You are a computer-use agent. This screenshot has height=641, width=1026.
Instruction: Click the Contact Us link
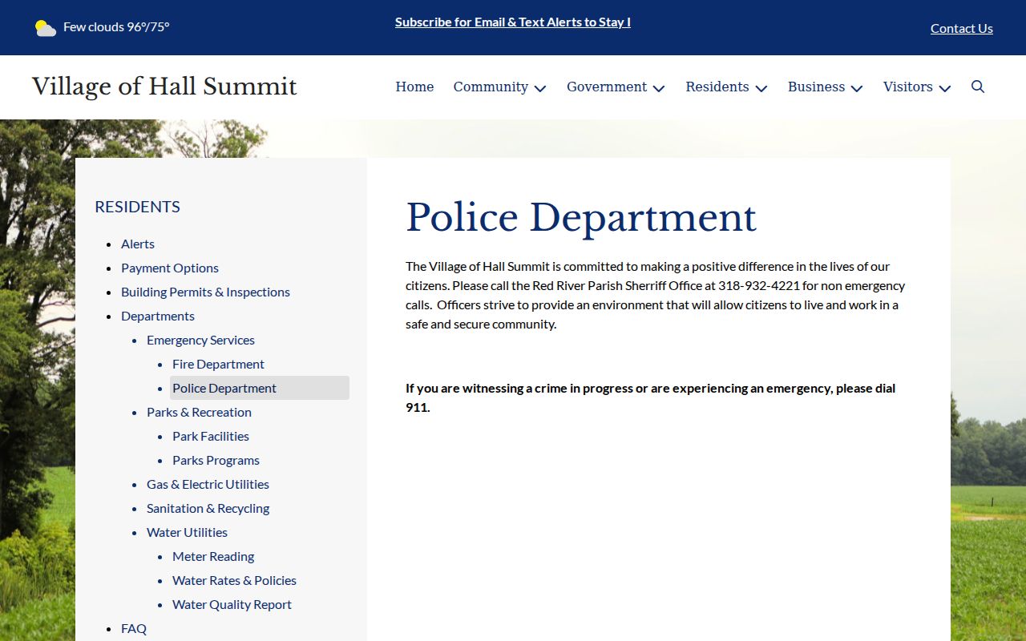pyautogui.click(x=962, y=28)
